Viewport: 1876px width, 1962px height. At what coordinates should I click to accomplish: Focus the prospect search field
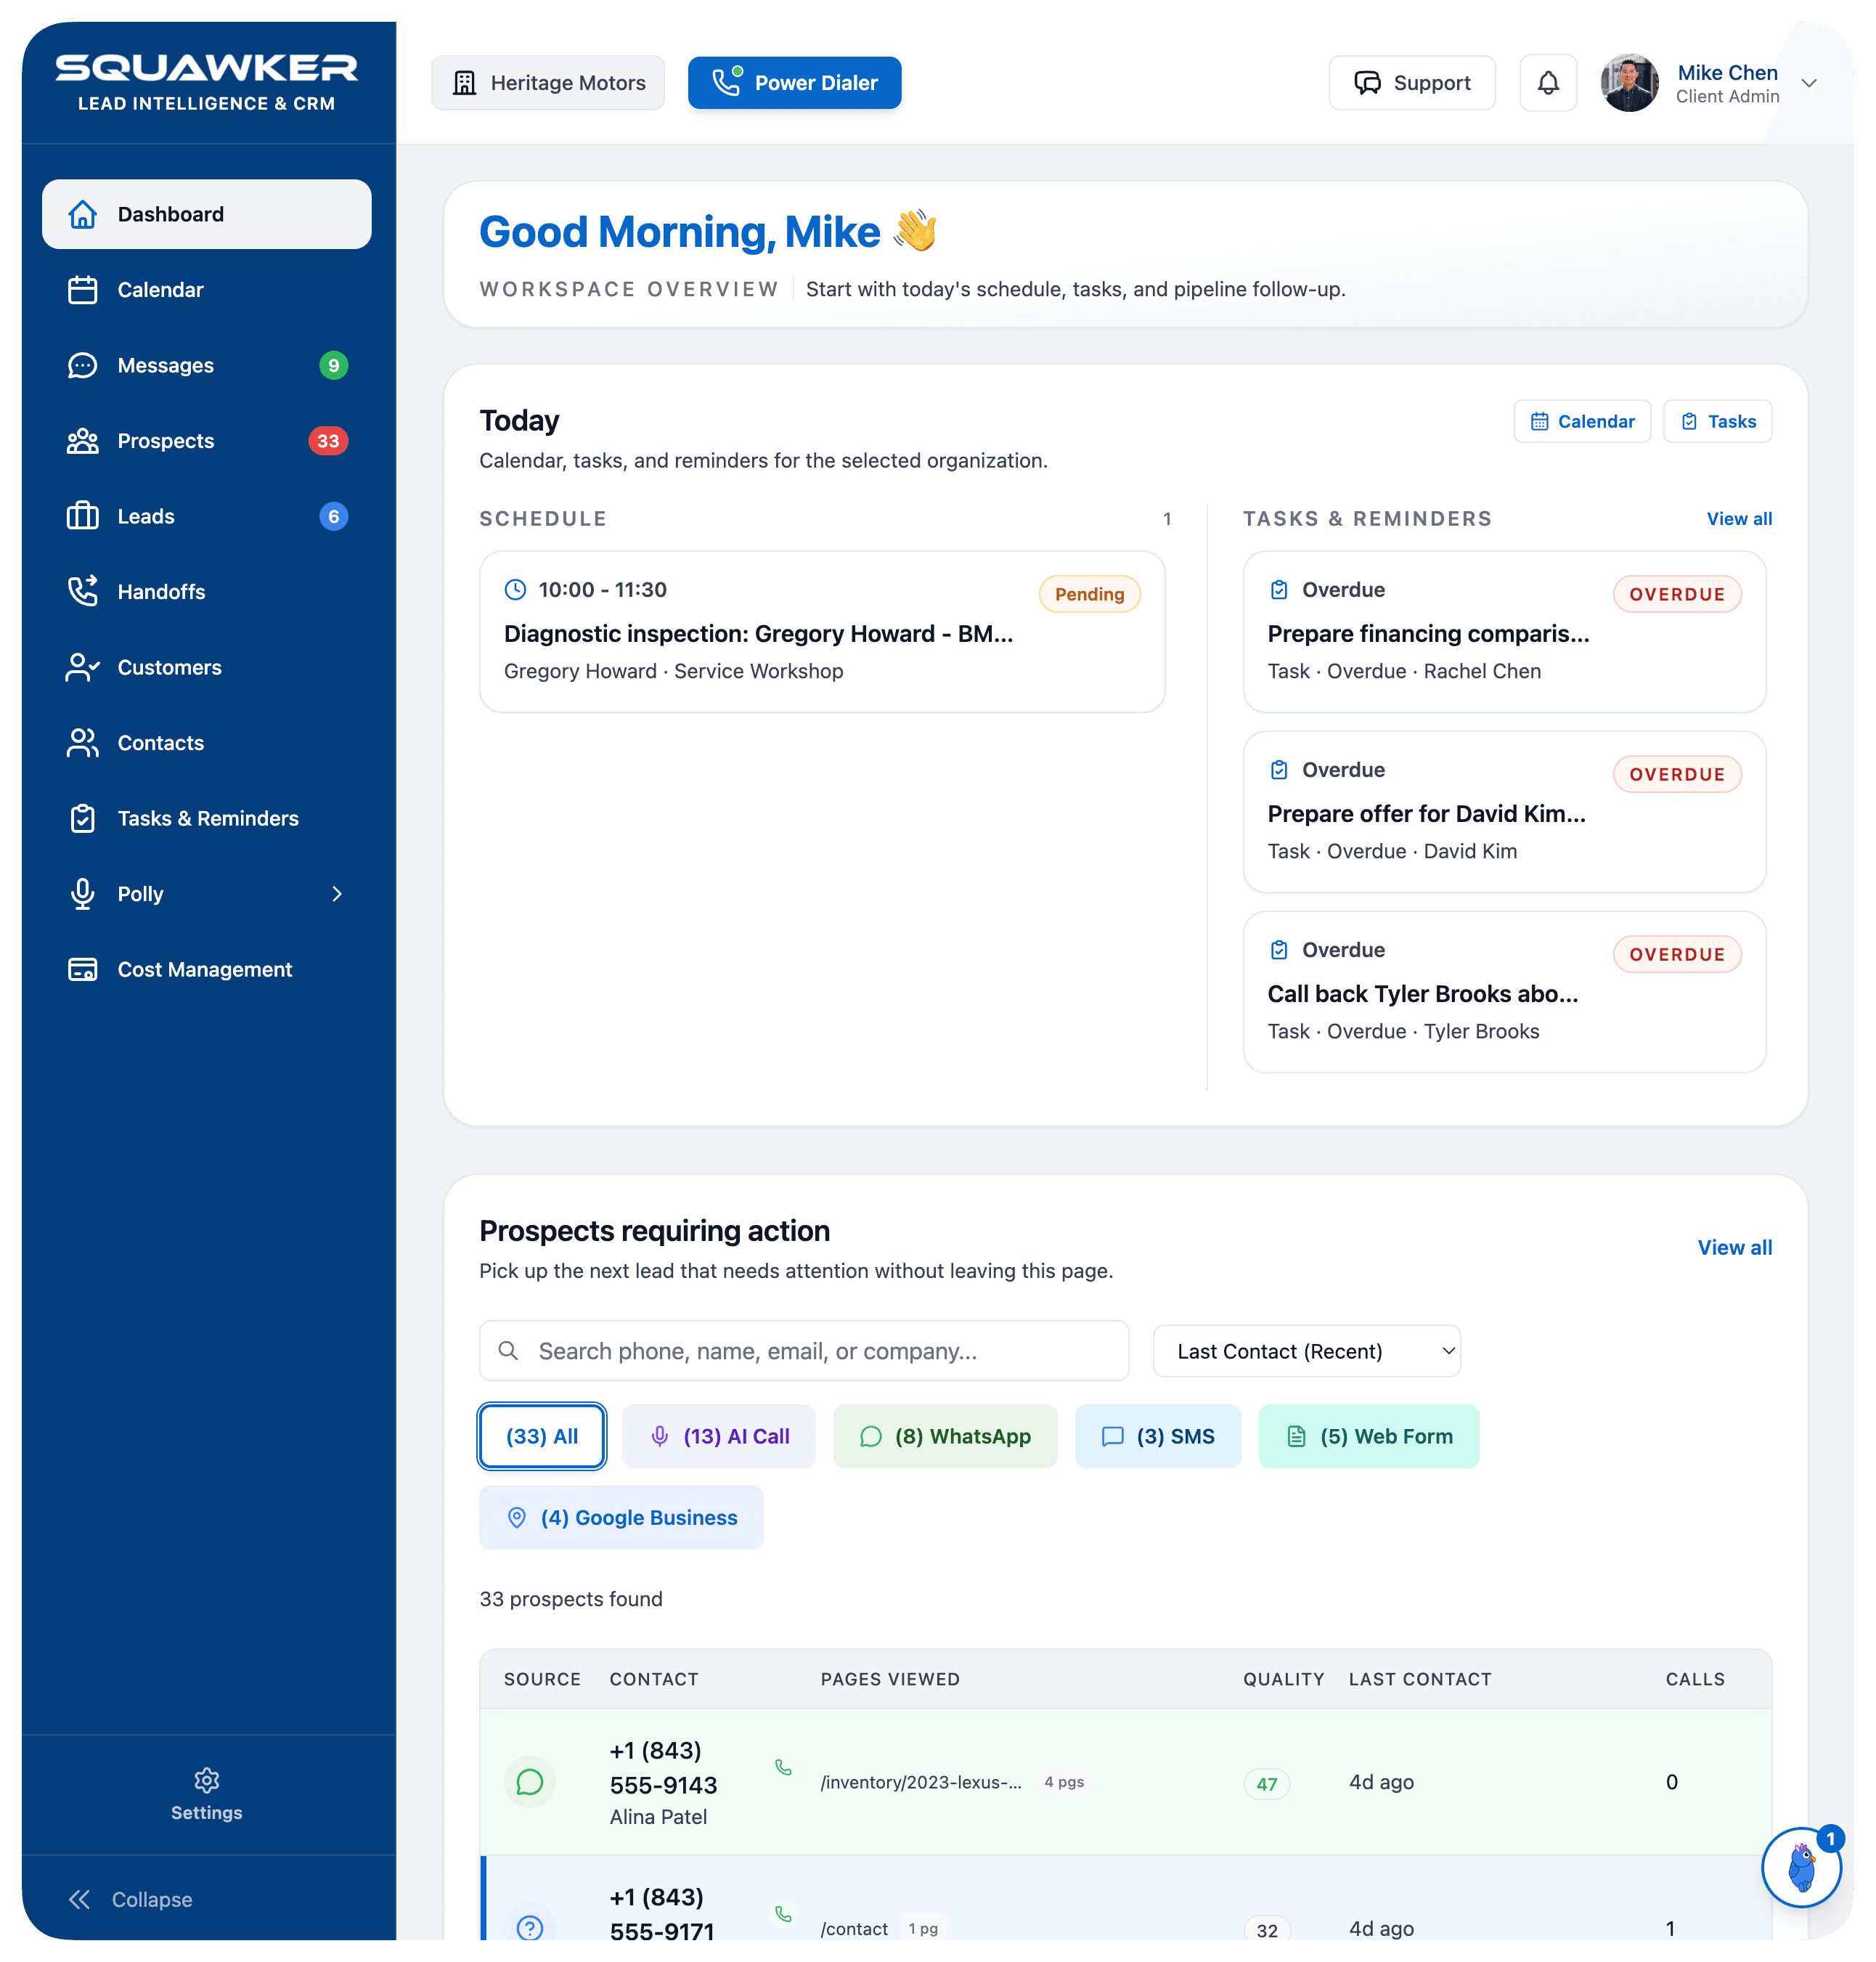point(804,1351)
